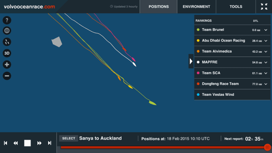Open the TOOLS tab
Screen dimensions: 272x153
click(x=236, y=6)
